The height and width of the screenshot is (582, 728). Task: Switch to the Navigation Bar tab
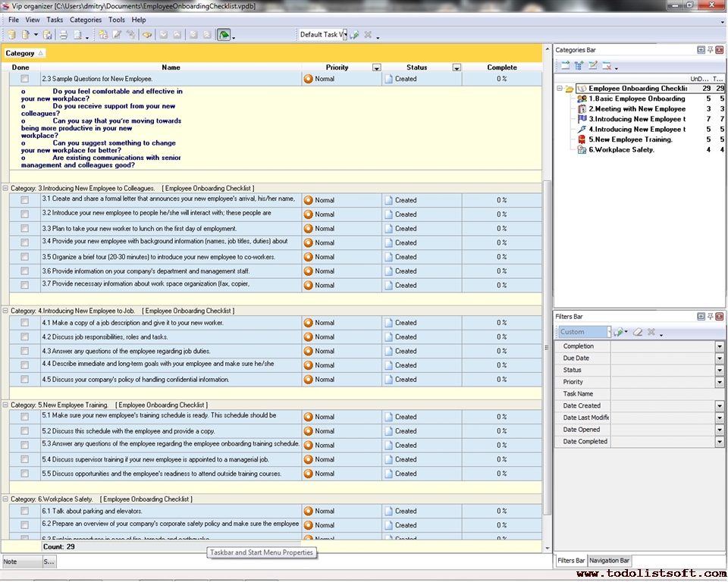609,561
